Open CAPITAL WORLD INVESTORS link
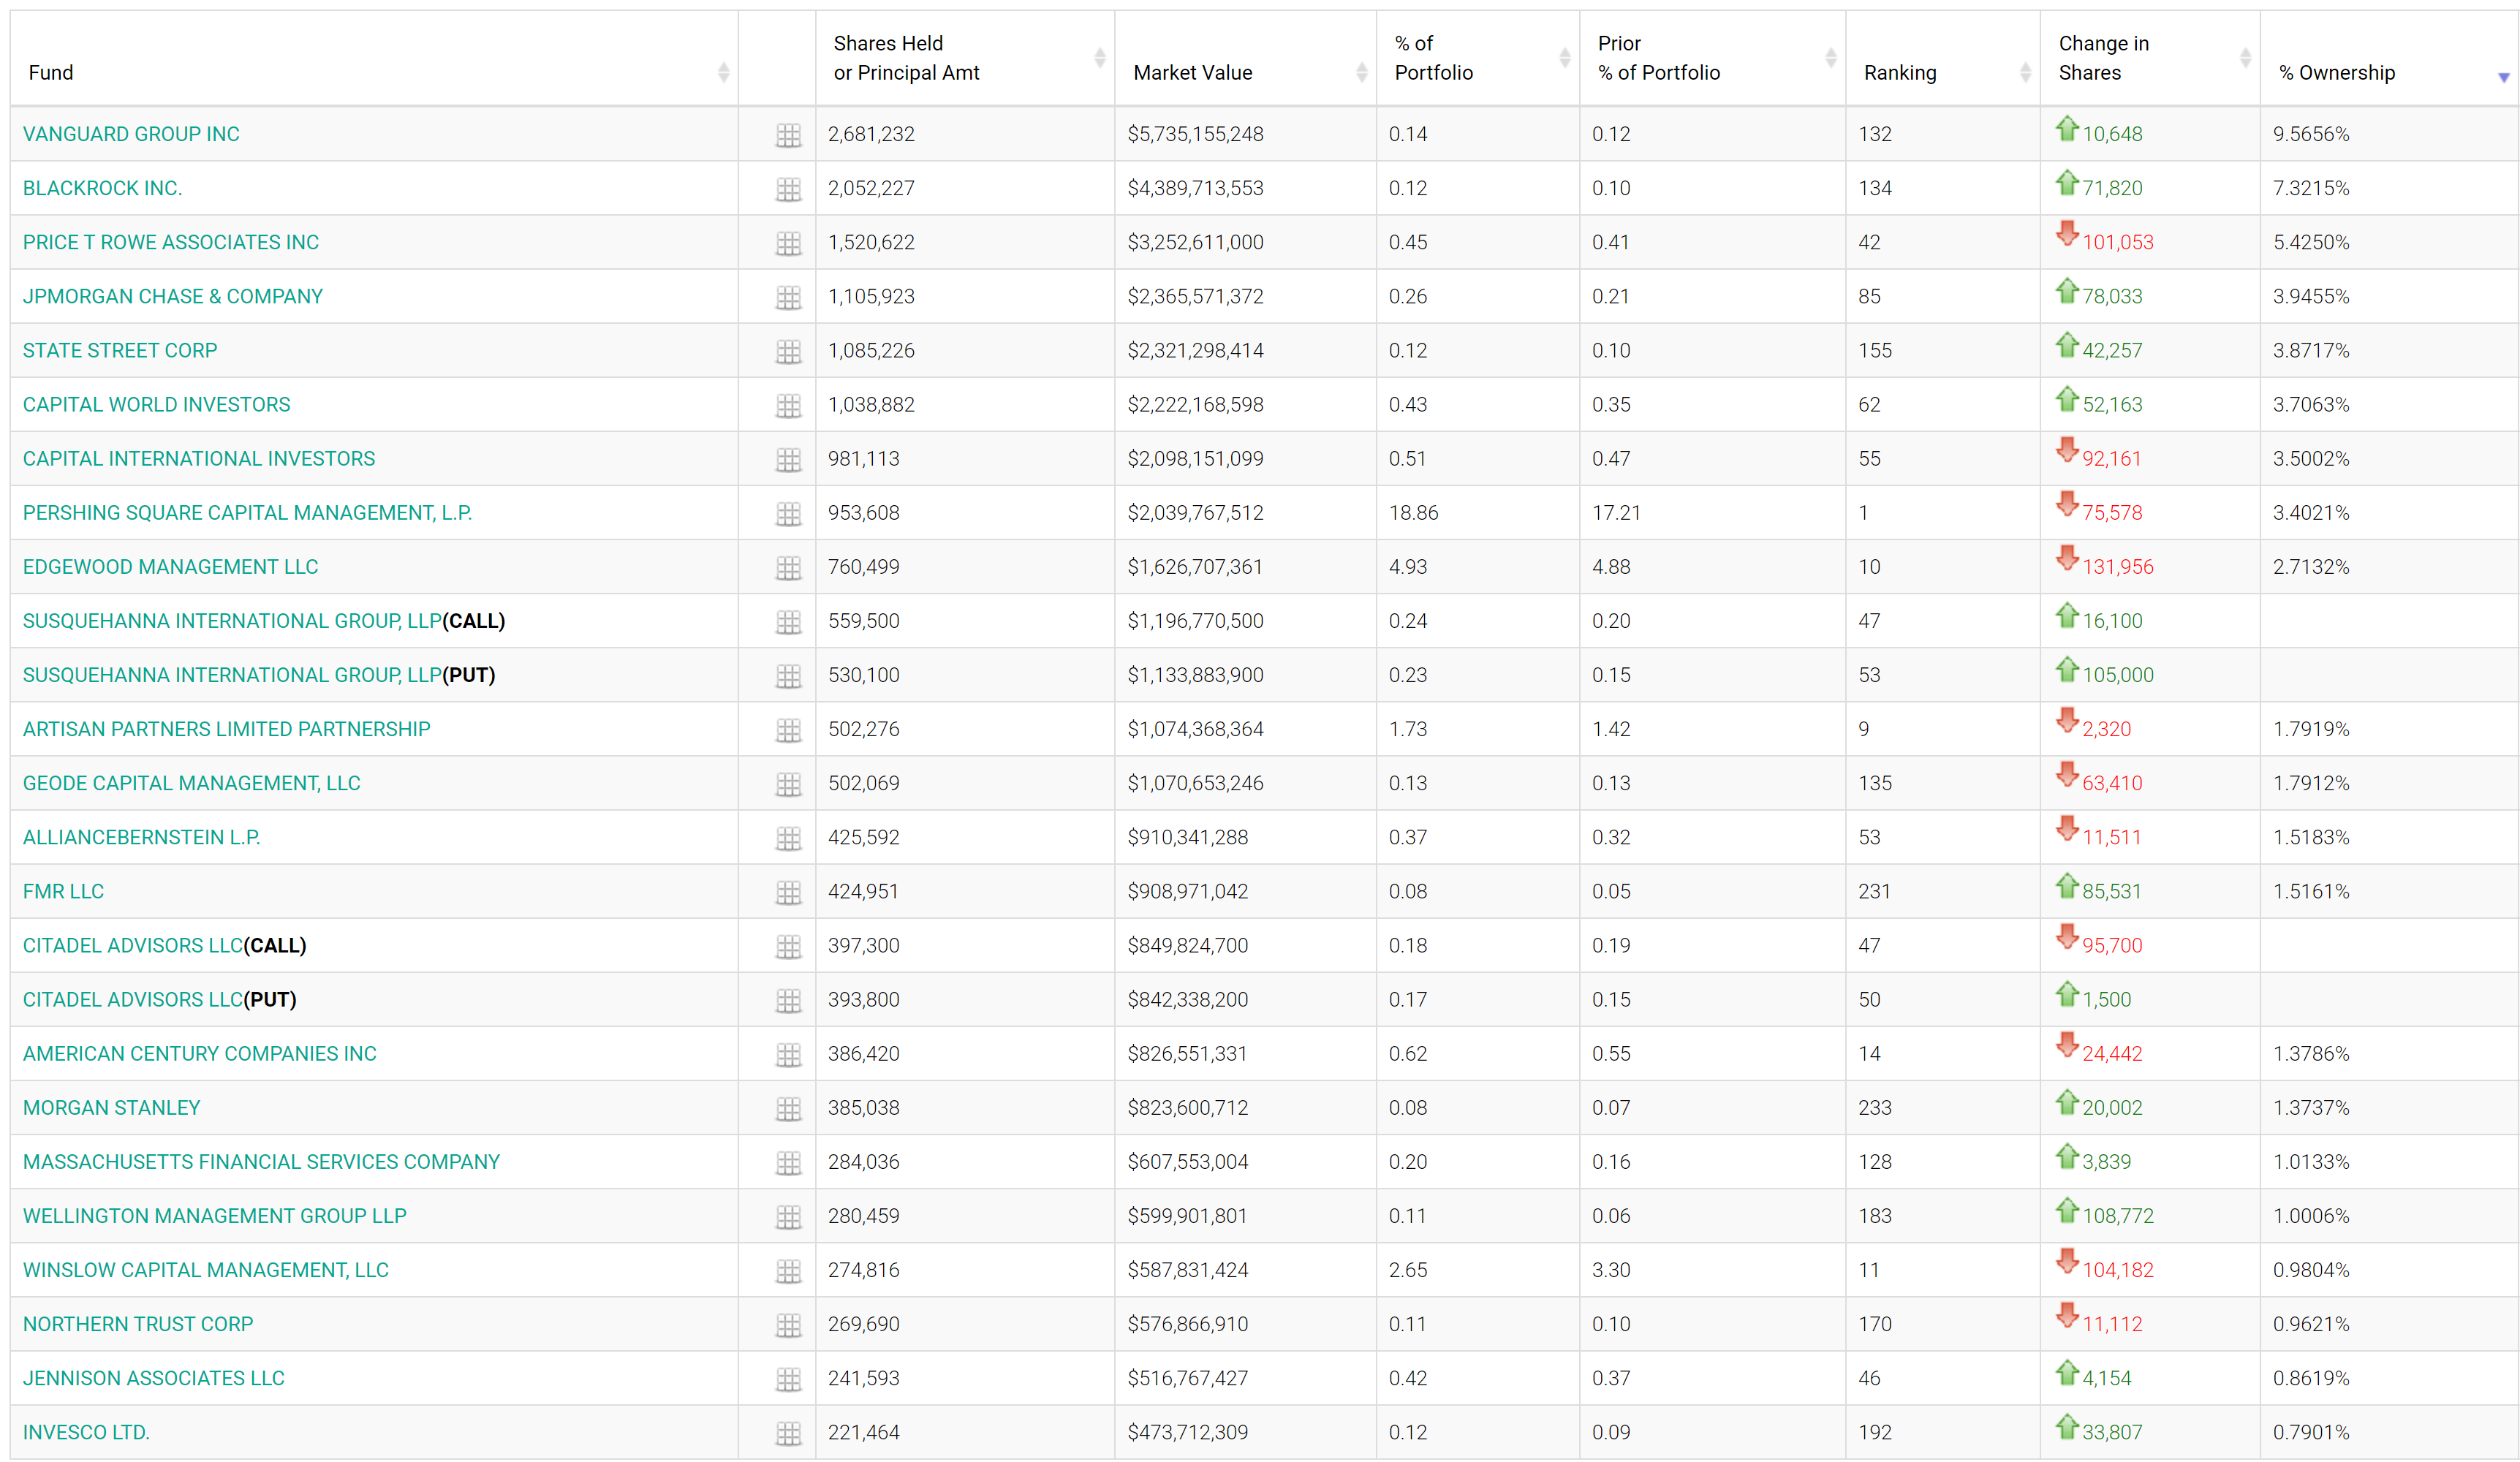 (x=156, y=404)
